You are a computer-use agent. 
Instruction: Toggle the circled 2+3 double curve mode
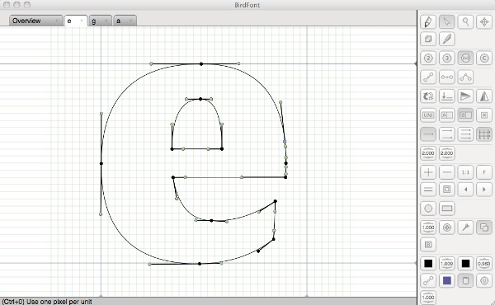click(x=465, y=58)
